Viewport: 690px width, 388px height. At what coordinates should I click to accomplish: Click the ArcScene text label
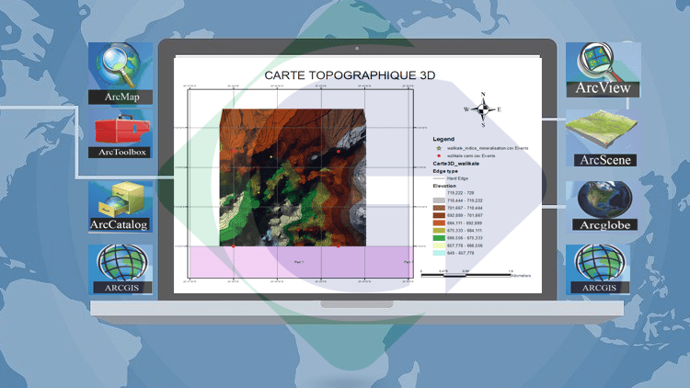click(x=605, y=160)
